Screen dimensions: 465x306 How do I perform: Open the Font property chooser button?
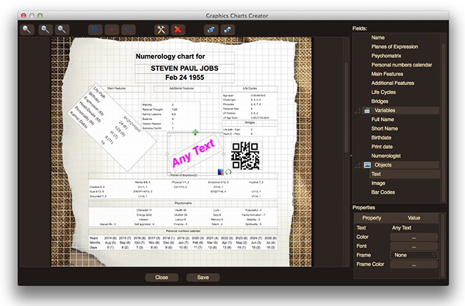tap(413, 246)
